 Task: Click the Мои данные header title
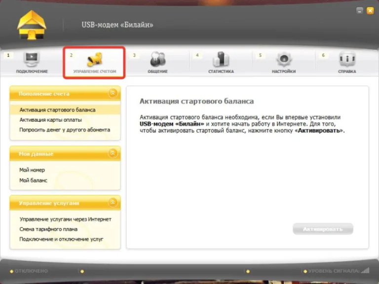click(36, 154)
